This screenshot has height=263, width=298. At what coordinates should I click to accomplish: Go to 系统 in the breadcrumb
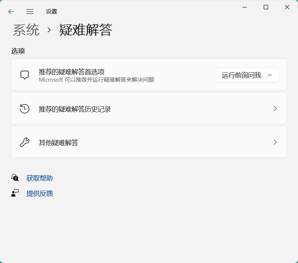coord(26,30)
